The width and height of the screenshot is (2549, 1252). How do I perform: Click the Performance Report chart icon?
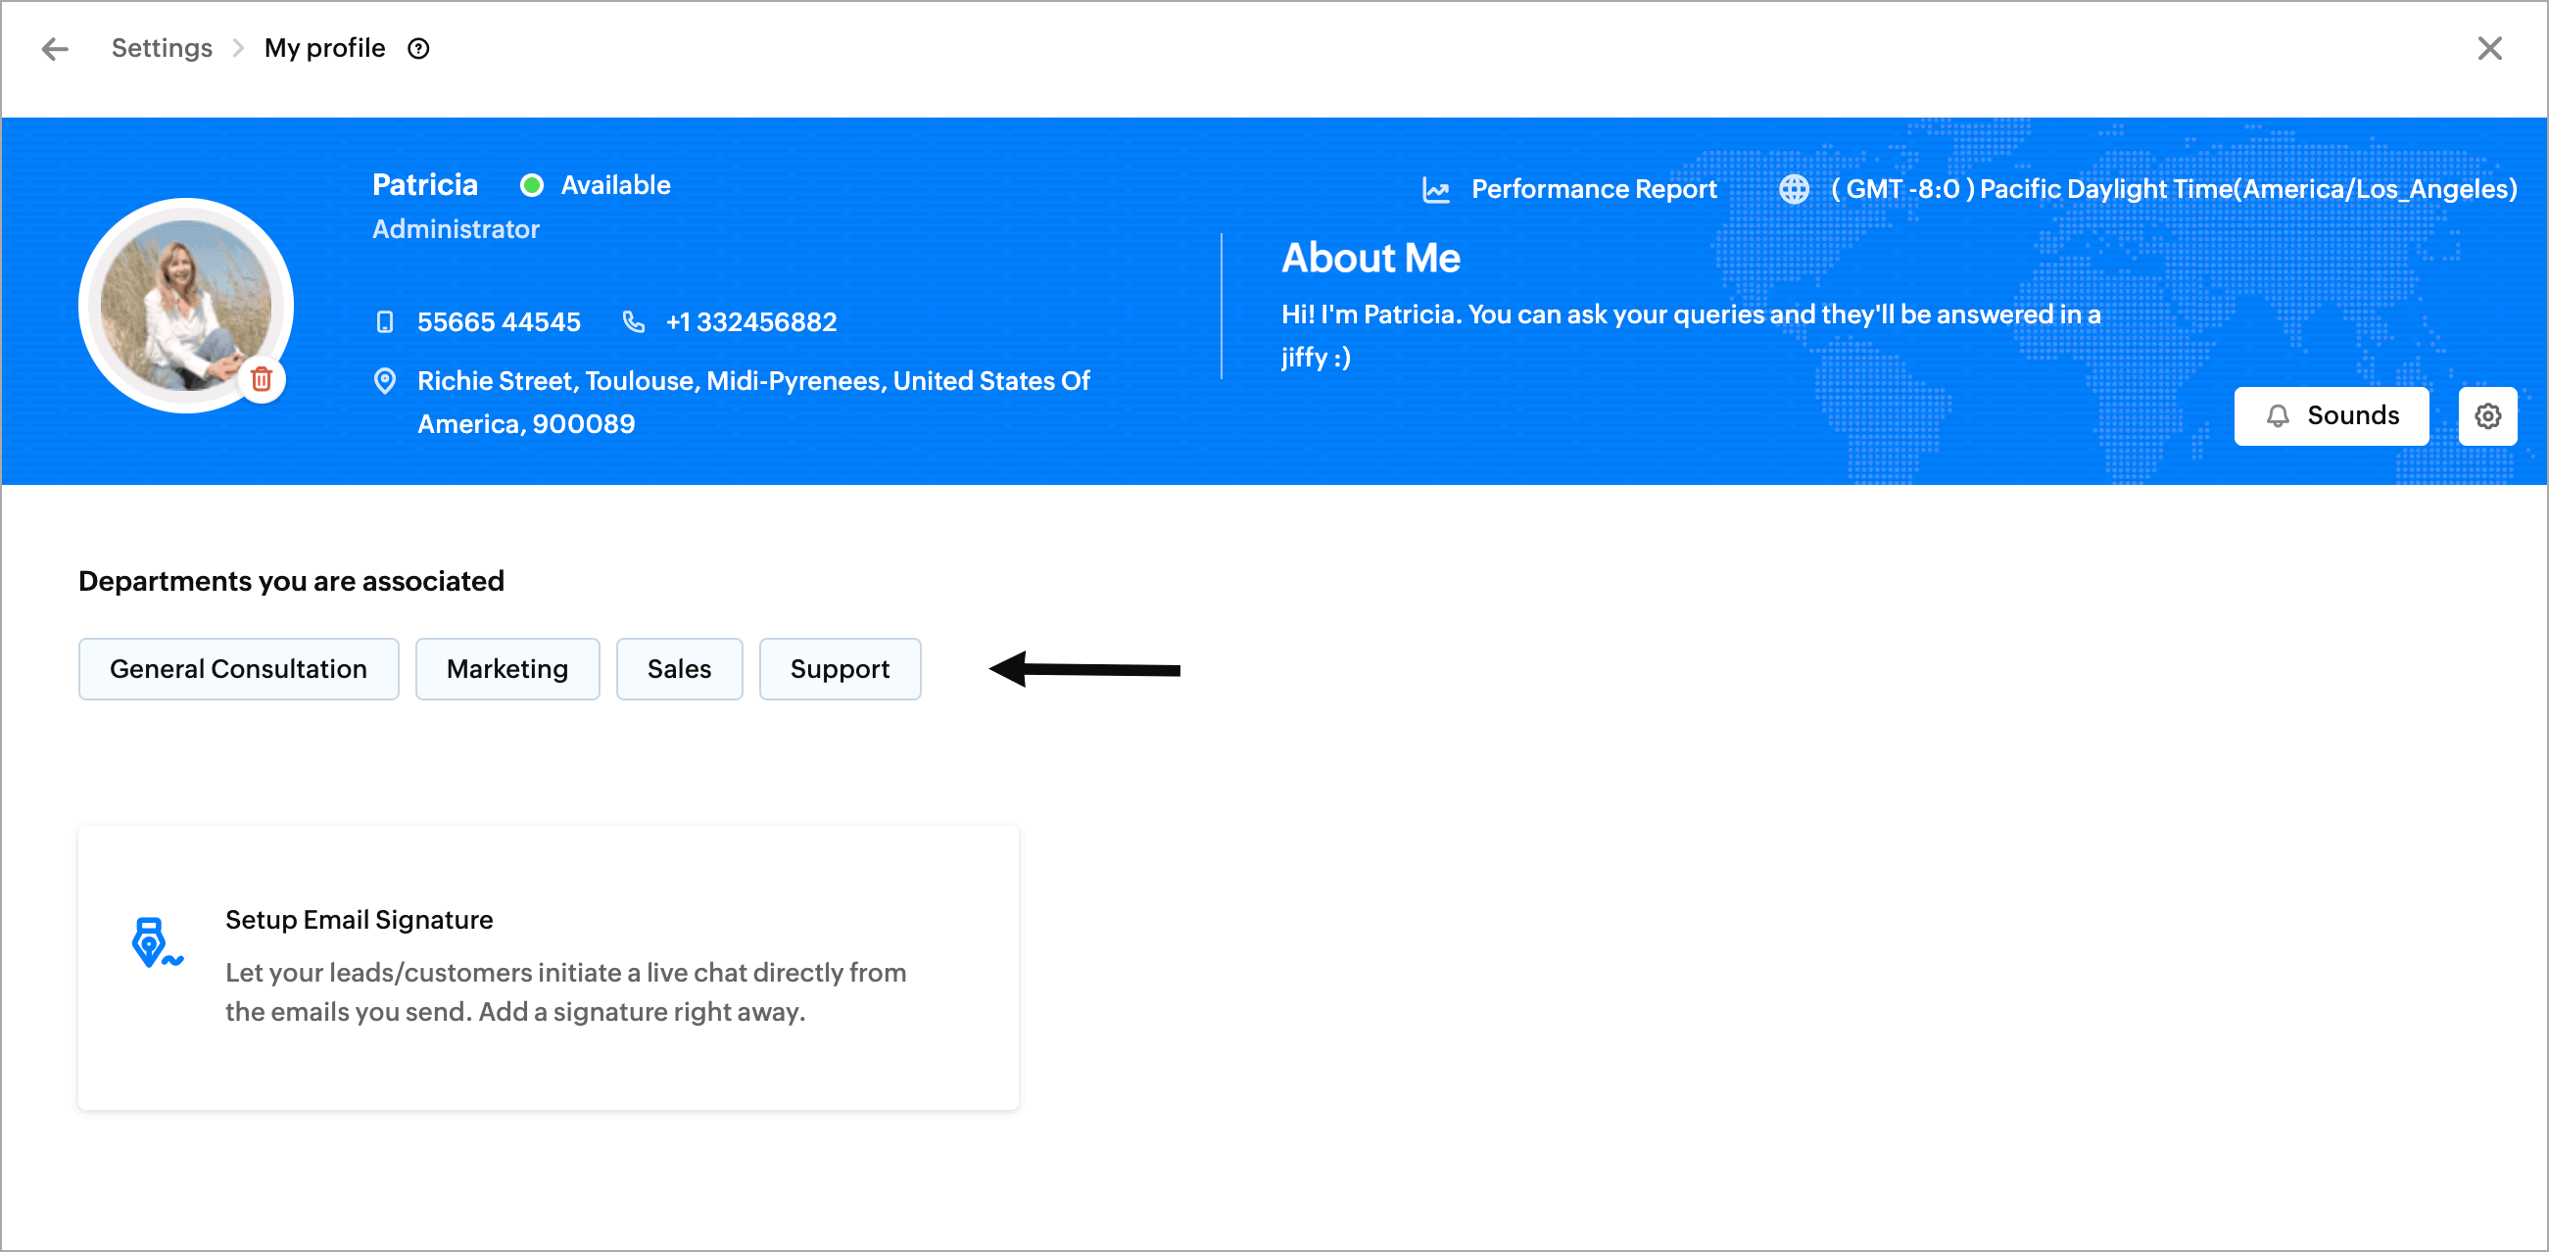pyautogui.click(x=1436, y=189)
